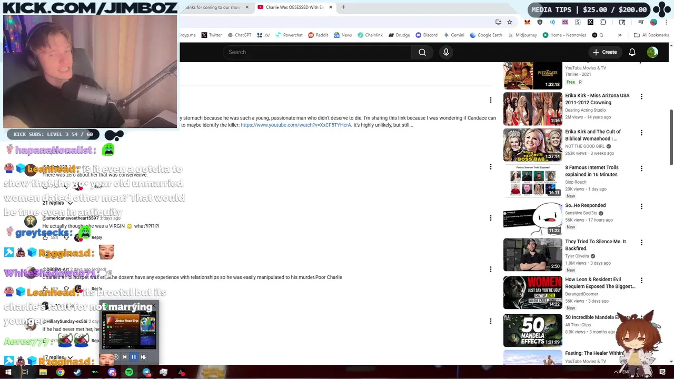Open the menu for the americansweetheart5597 comment
This screenshot has width=674, height=379.
490,218
